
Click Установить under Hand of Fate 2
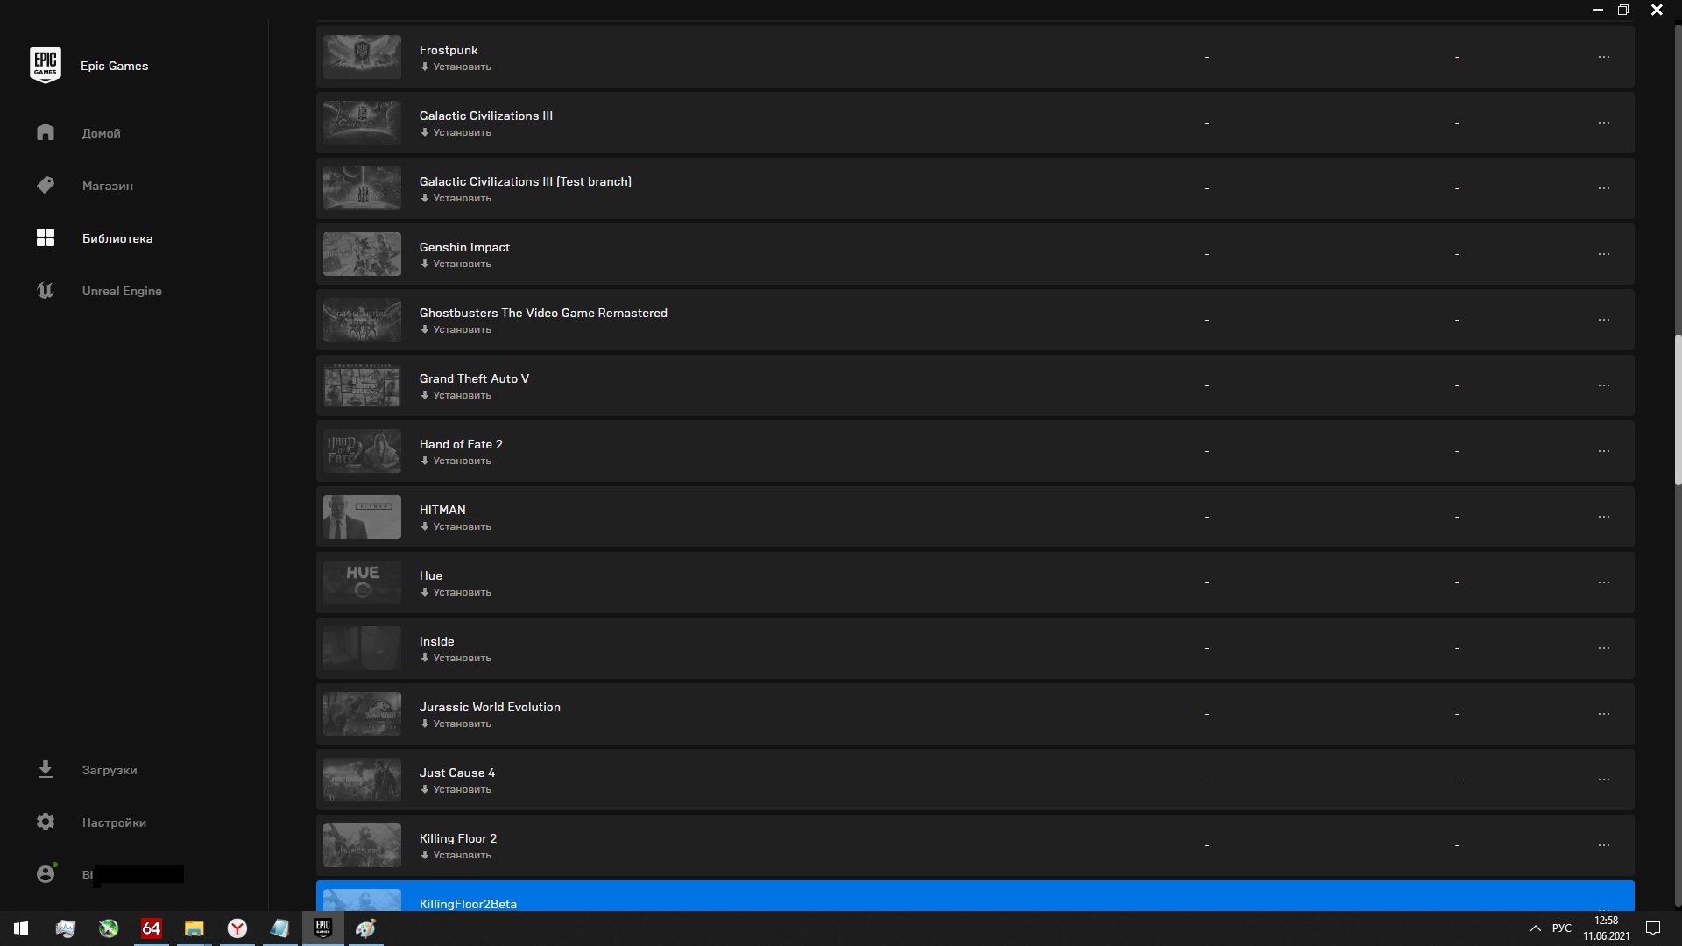(x=456, y=461)
